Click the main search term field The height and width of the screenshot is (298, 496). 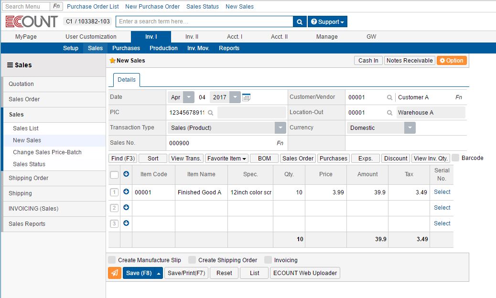point(205,21)
